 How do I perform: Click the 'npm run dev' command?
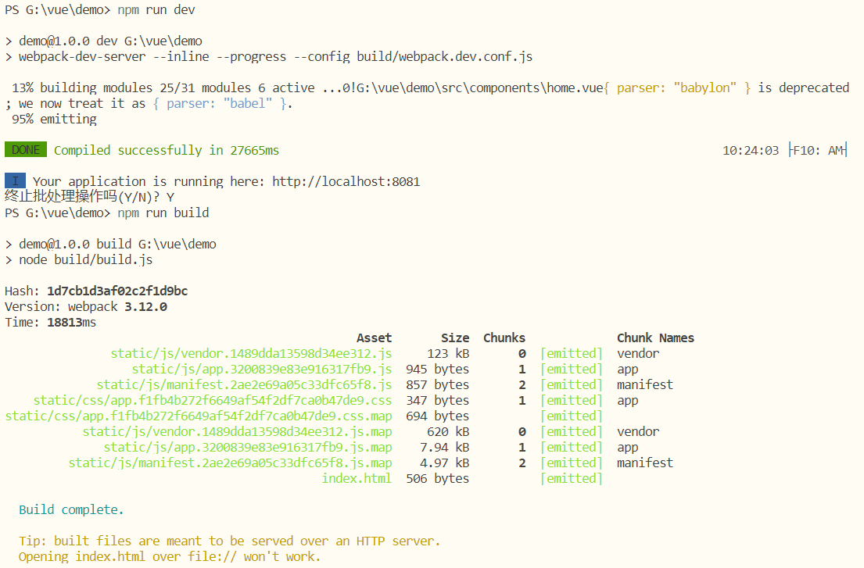156,10
